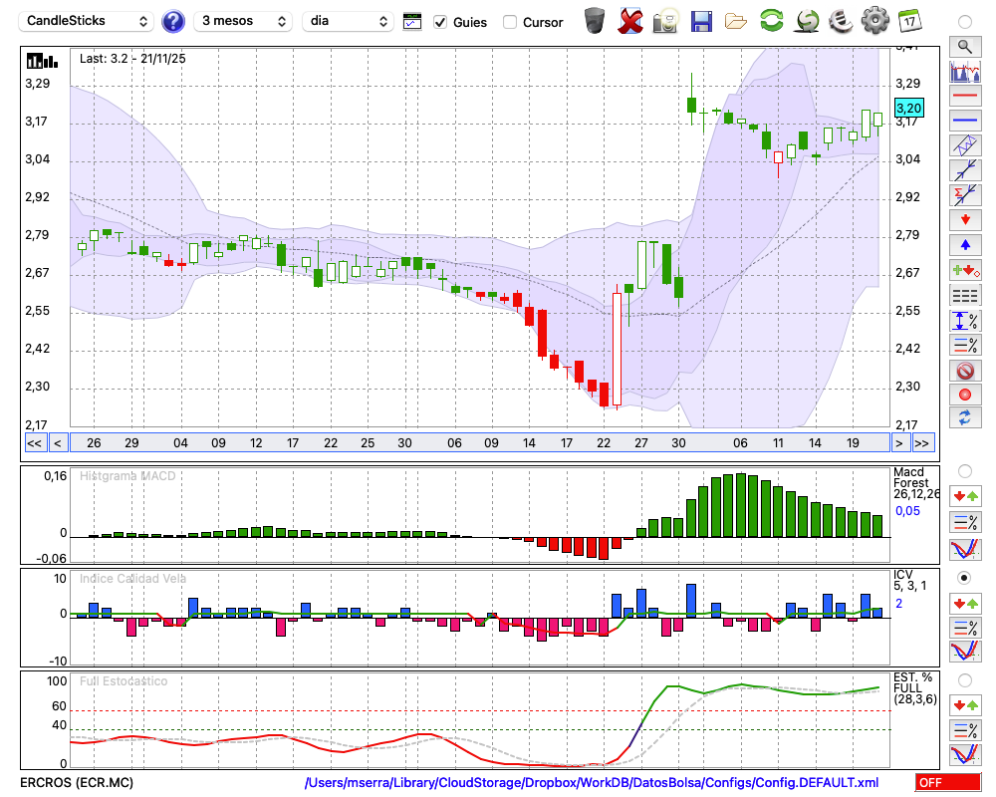Click the date scrollbar below the chart
Image resolution: width=996 pixels, height=797 pixels.
(478, 443)
